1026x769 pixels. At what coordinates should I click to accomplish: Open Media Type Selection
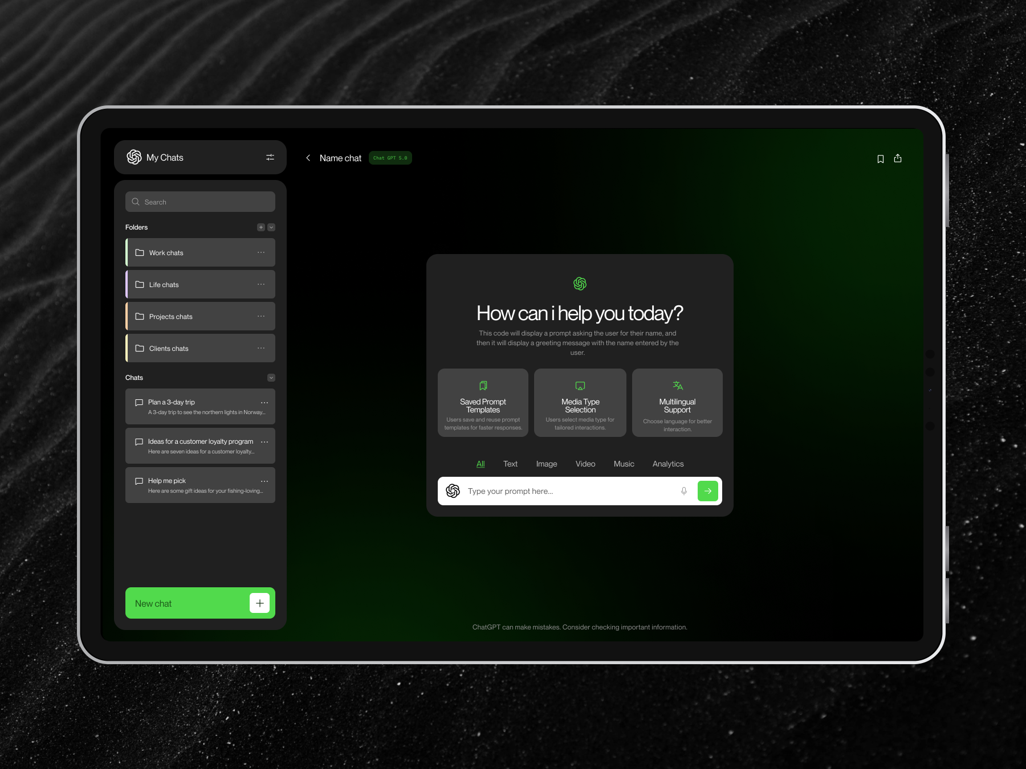click(x=580, y=402)
